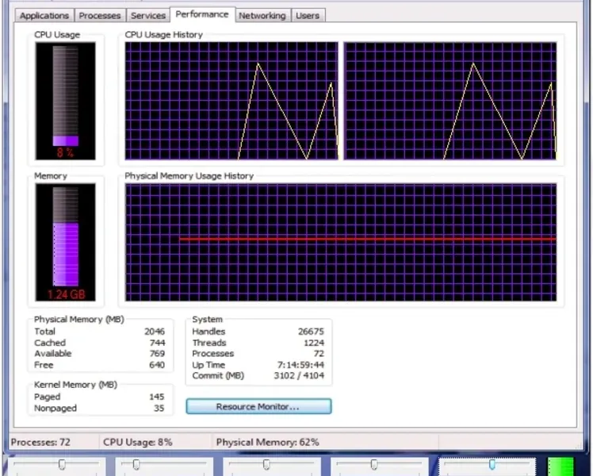Click the Up Time value 7:14:59:44

(302, 365)
